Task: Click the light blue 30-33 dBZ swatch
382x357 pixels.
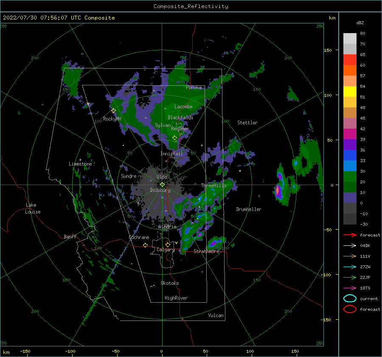Action: (x=350, y=166)
